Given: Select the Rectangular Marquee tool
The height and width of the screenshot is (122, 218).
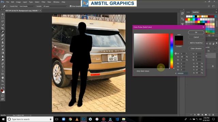Looking at the screenshot, I should tap(2, 18).
